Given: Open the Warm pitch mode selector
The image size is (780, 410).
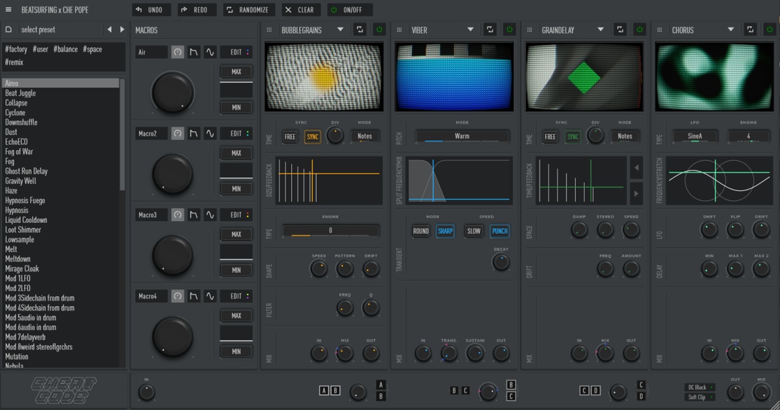Looking at the screenshot, I should coord(462,136).
